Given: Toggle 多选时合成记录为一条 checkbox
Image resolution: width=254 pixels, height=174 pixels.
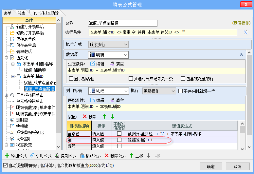Looking at the screenshot, I should point(131,79).
